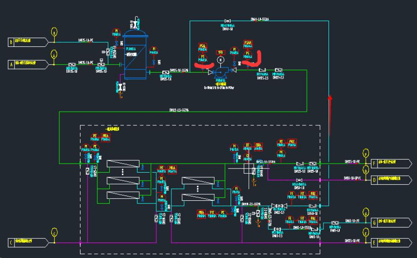This screenshot has width=417, height=258.
Task: Pick the motor M circle above pump
Action: pos(220,60)
